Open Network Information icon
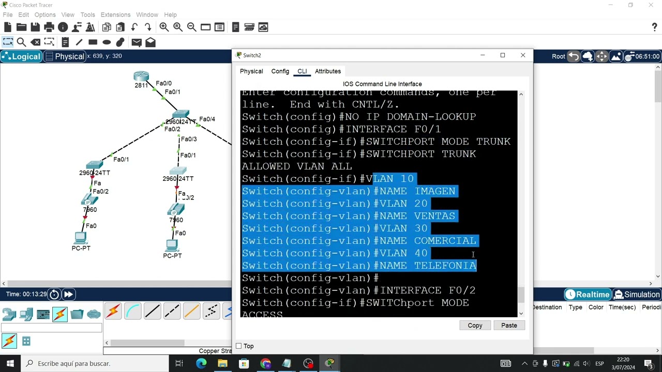This screenshot has width=662, height=372. tap(63, 27)
